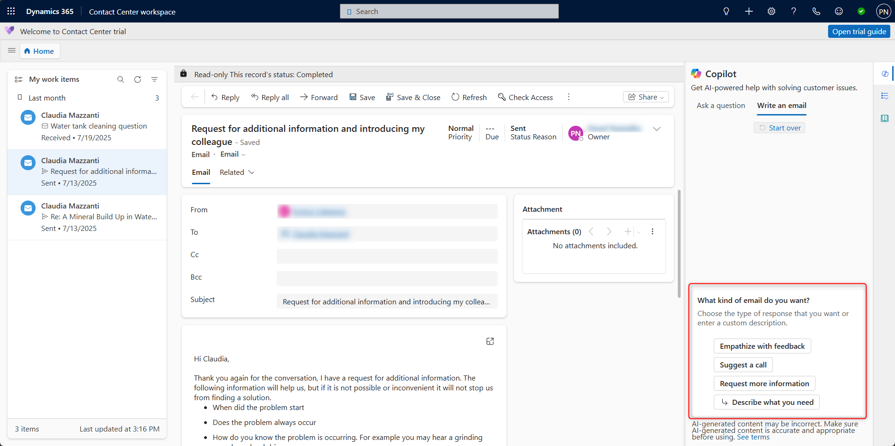This screenshot has width=895, height=446.
Task: Search within My work items
Action: pyautogui.click(x=121, y=79)
